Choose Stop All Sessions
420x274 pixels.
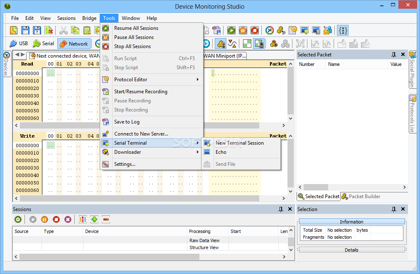pyautogui.click(x=152, y=46)
